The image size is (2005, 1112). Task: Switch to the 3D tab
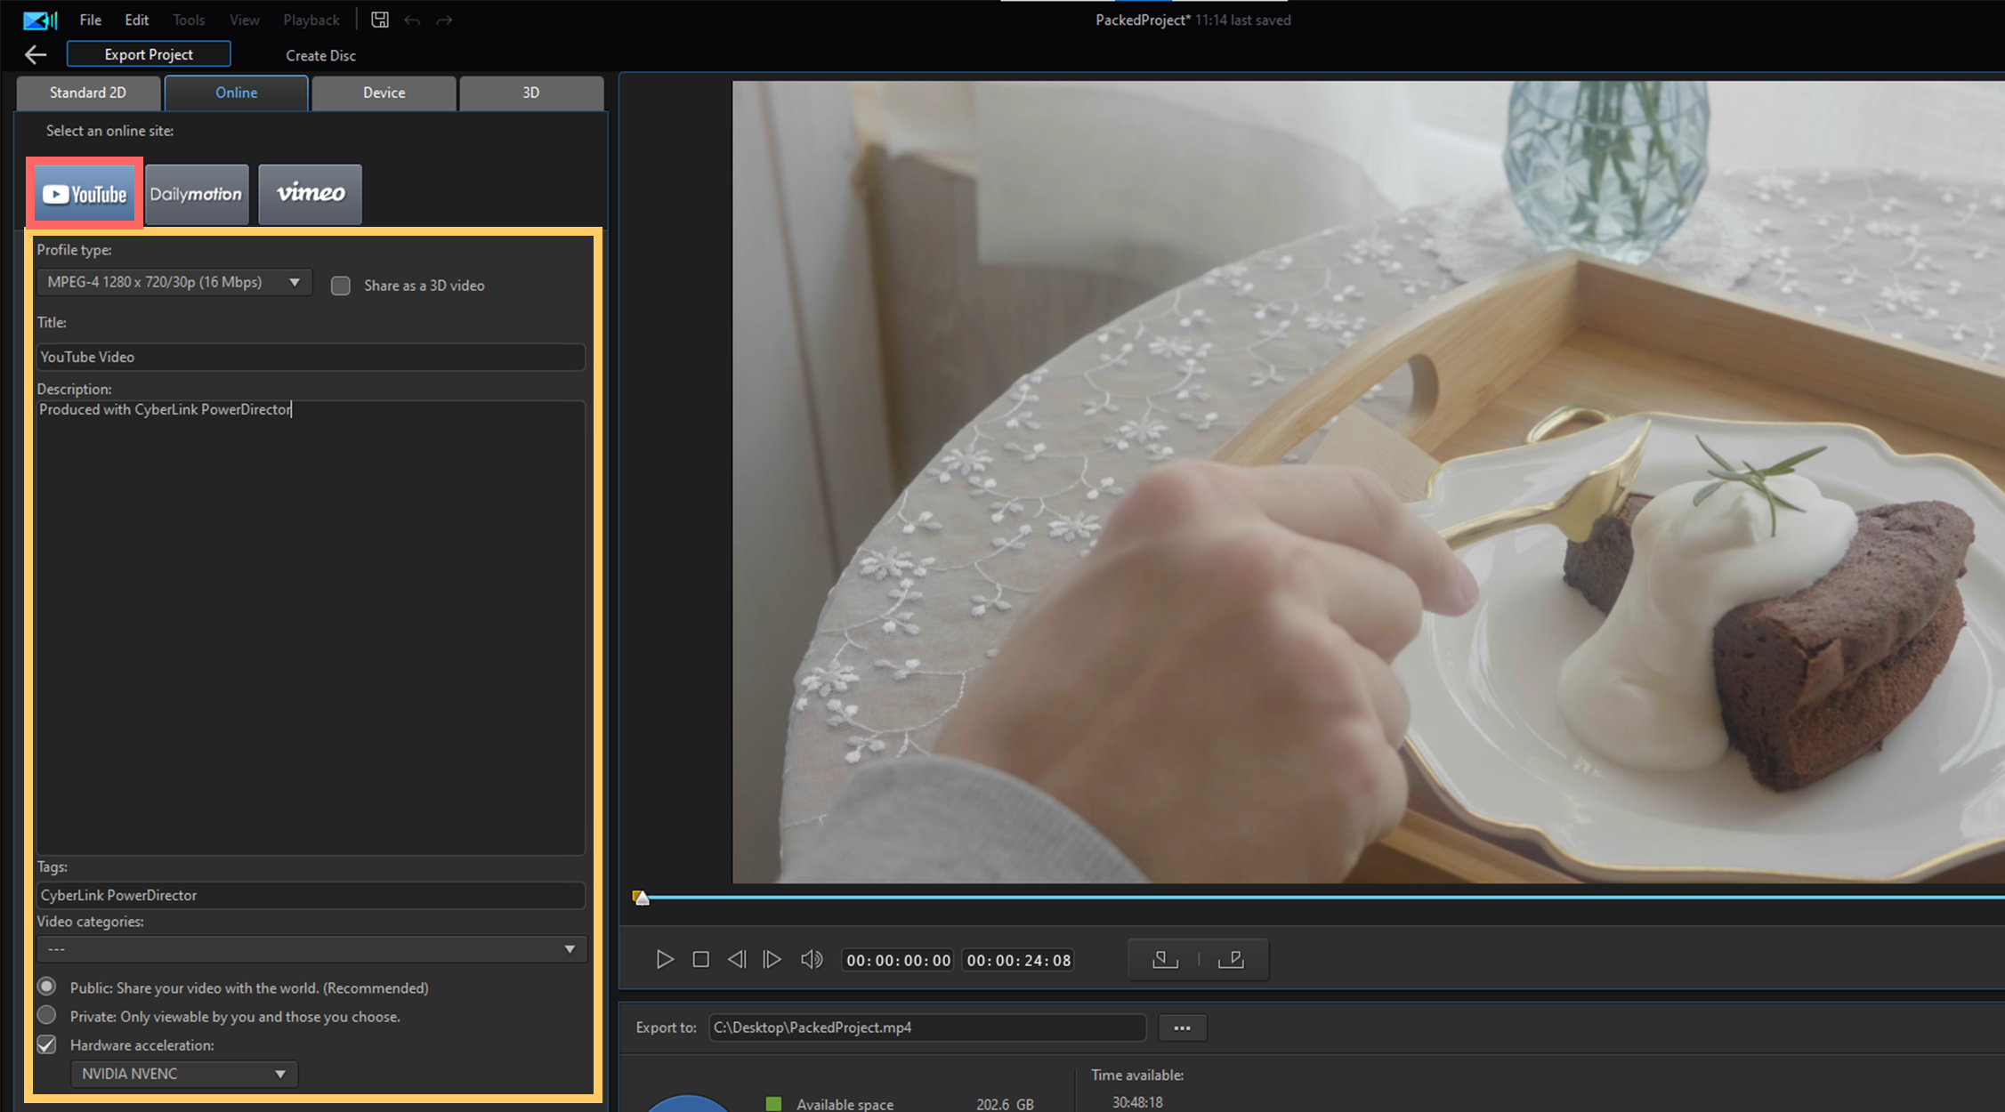pyautogui.click(x=531, y=93)
